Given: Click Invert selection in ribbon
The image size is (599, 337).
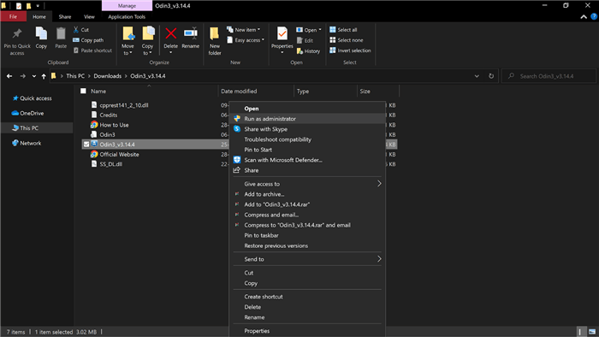Looking at the screenshot, I should 350,50.
